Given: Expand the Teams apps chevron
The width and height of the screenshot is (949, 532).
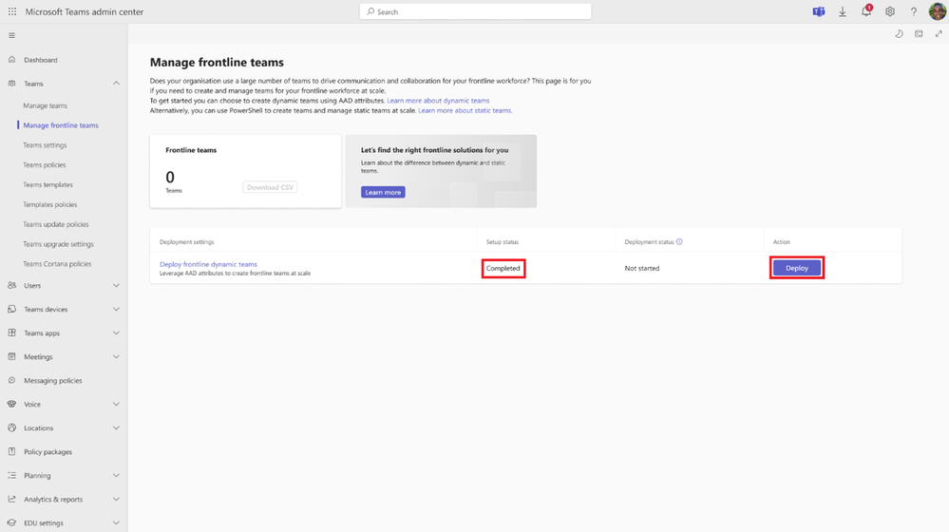Looking at the screenshot, I should click(x=116, y=332).
